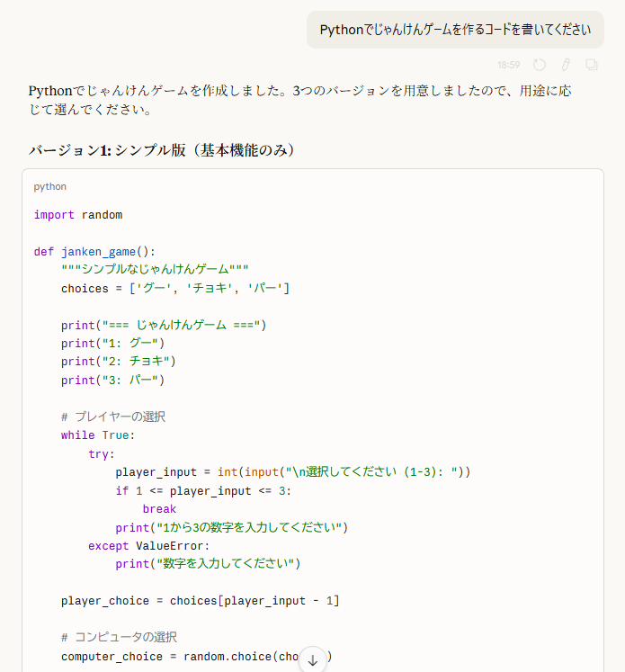Click the comment "# コンピュータの選択"

click(x=119, y=637)
